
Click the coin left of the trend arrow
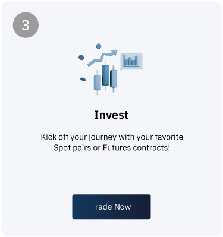pos(81,58)
